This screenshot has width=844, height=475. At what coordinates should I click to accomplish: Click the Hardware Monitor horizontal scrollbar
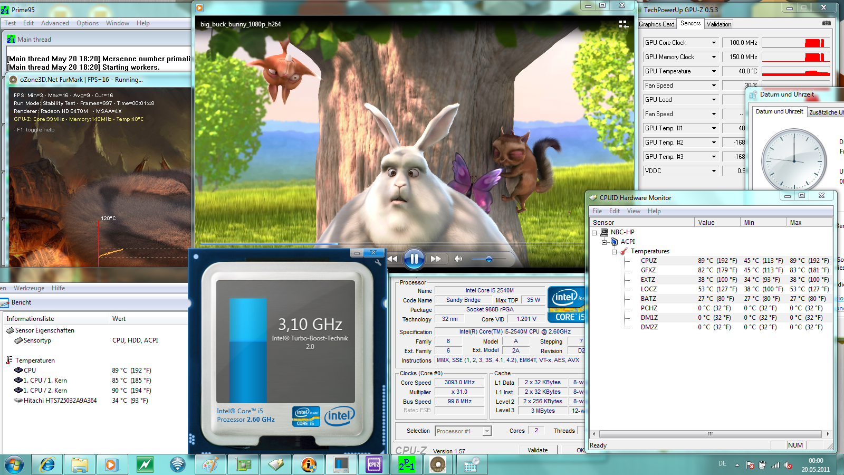coord(710,434)
